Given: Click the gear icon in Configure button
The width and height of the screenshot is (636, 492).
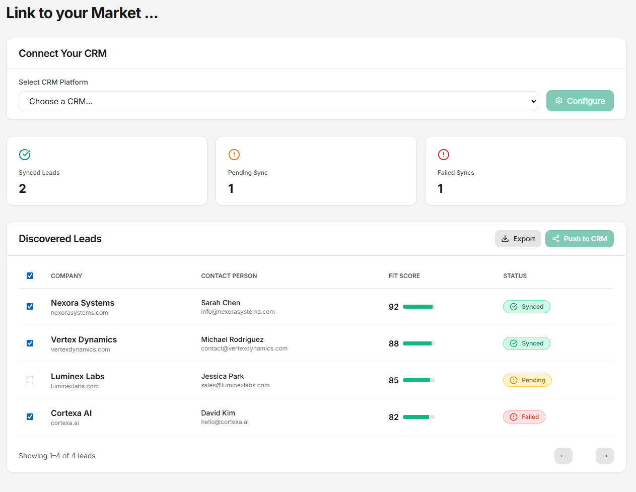Looking at the screenshot, I should pos(559,101).
